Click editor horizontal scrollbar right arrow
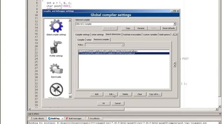The width and height of the screenshot is (222, 124). pos(217,109)
